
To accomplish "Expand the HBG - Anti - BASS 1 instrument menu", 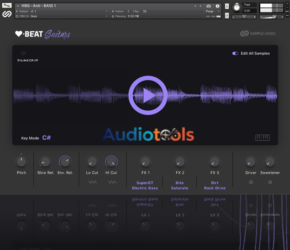I will [x=18, y=6].
